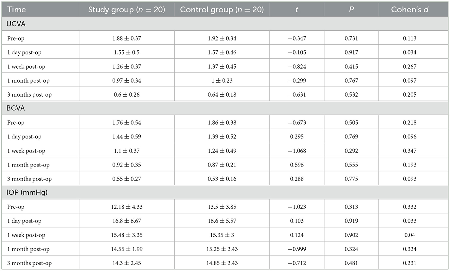
Task: Click the t value −0.824 cell
Action: point(297,67)
